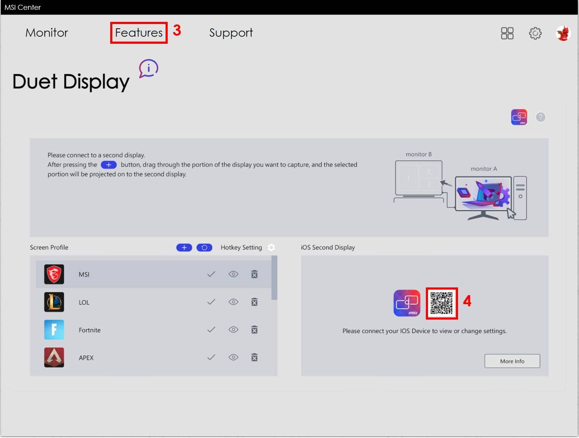
Task: Apply the LOL profile via its checkmark
Action: [211, 302]
